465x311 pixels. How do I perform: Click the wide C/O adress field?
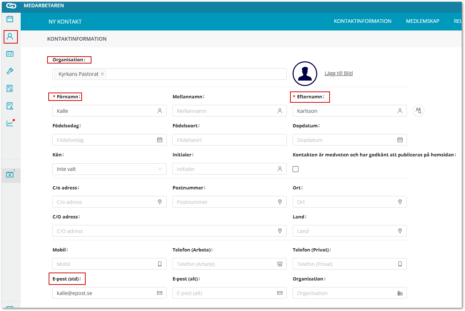click(x=170, y=231)
